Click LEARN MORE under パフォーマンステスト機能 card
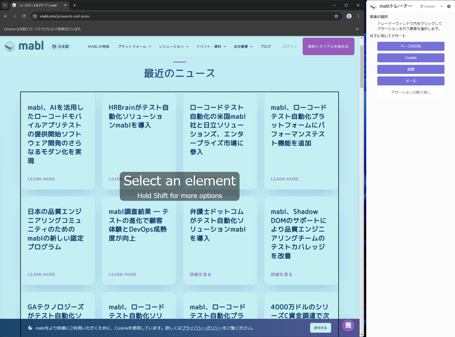The height and width of the screenshot is (337, 455). coord(285,179)
